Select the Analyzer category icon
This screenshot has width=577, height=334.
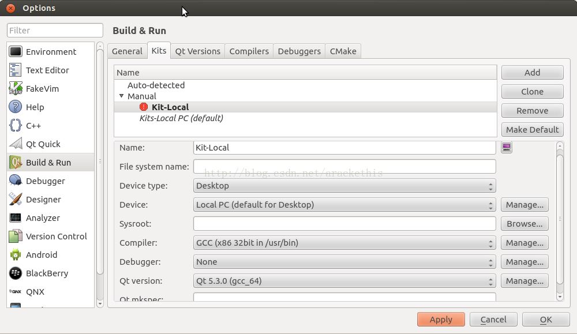point(16,218)
